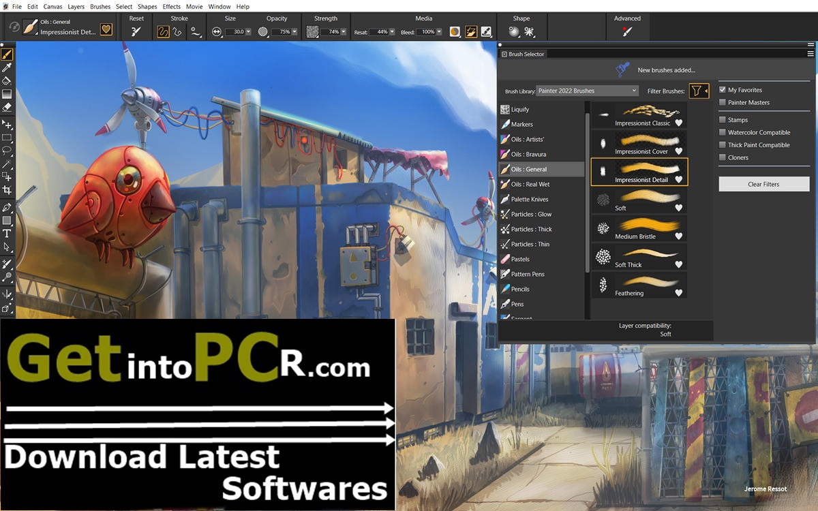Click the Opacity icon in the property bar

263,31
